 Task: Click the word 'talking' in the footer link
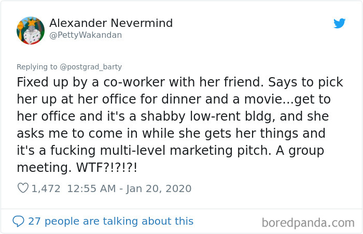pos(121,221)
